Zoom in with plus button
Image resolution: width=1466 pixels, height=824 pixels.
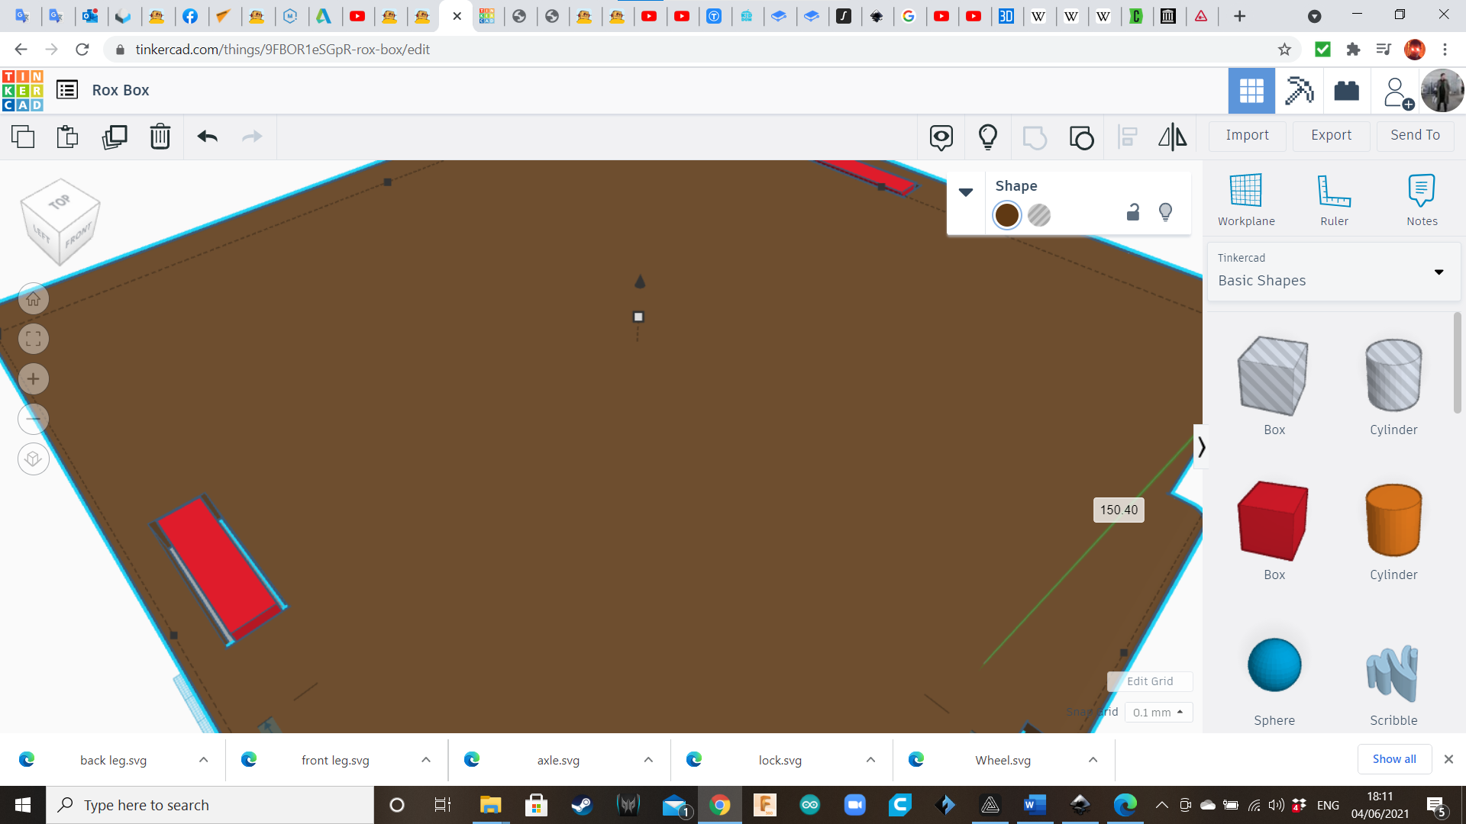(34, 379)
